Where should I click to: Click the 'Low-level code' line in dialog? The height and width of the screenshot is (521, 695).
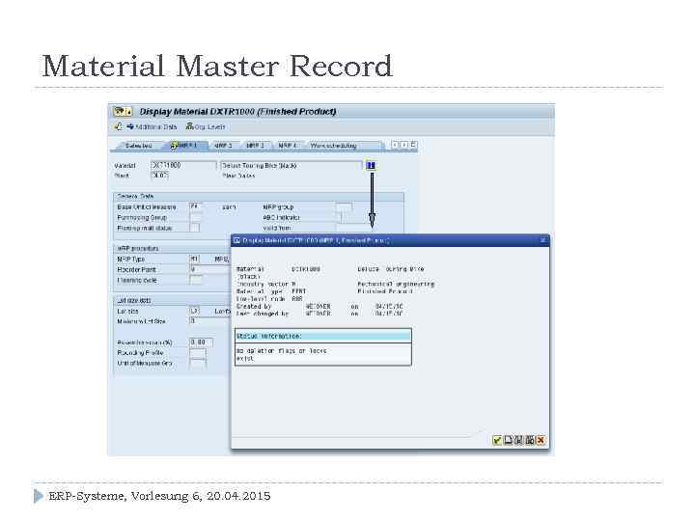[x=269, y=298]
